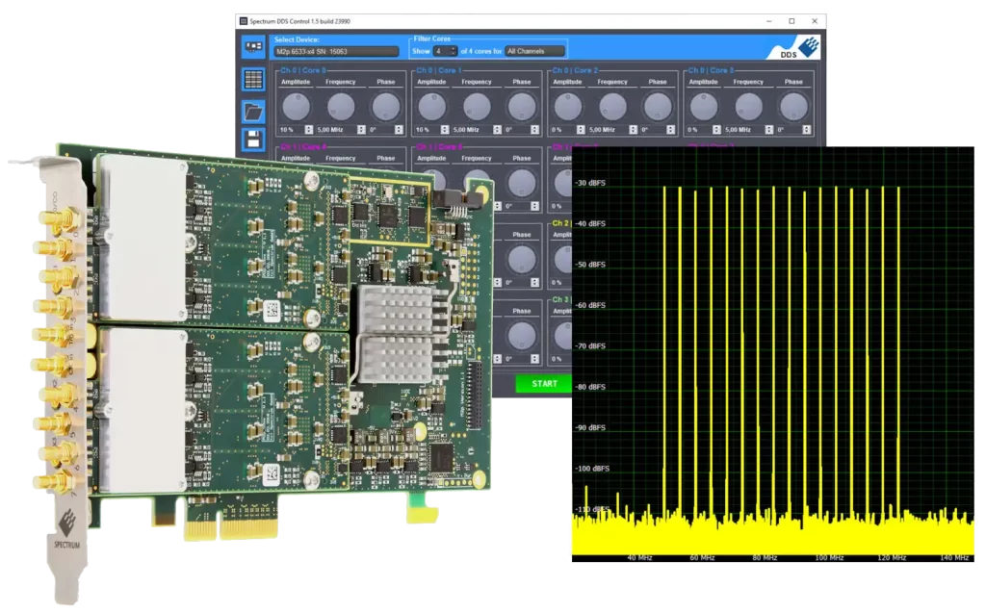The image size is (986, 612).
Task: Click the device card icon at top-left
Action: [253, 44]
